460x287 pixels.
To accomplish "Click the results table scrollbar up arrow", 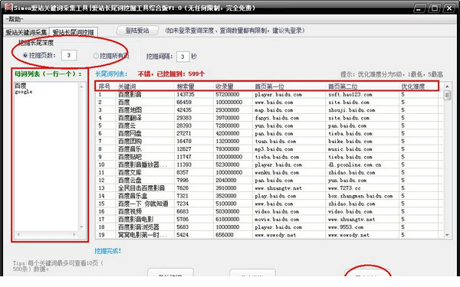I will pyautogui.click(x=447, y=86).
